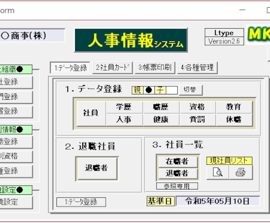The height and width of the screenshot is (223, 270).
Task: Select the 子 indicator box
Action: (x=160, y=90)
